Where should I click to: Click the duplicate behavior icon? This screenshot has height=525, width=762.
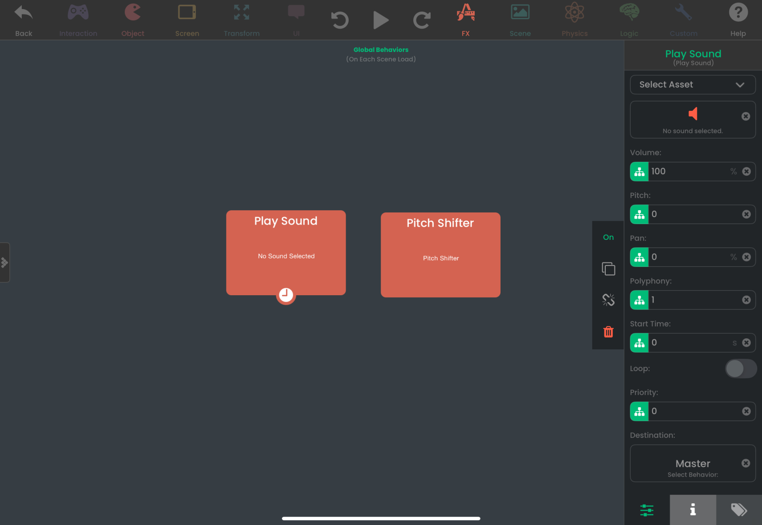point(608,269)
